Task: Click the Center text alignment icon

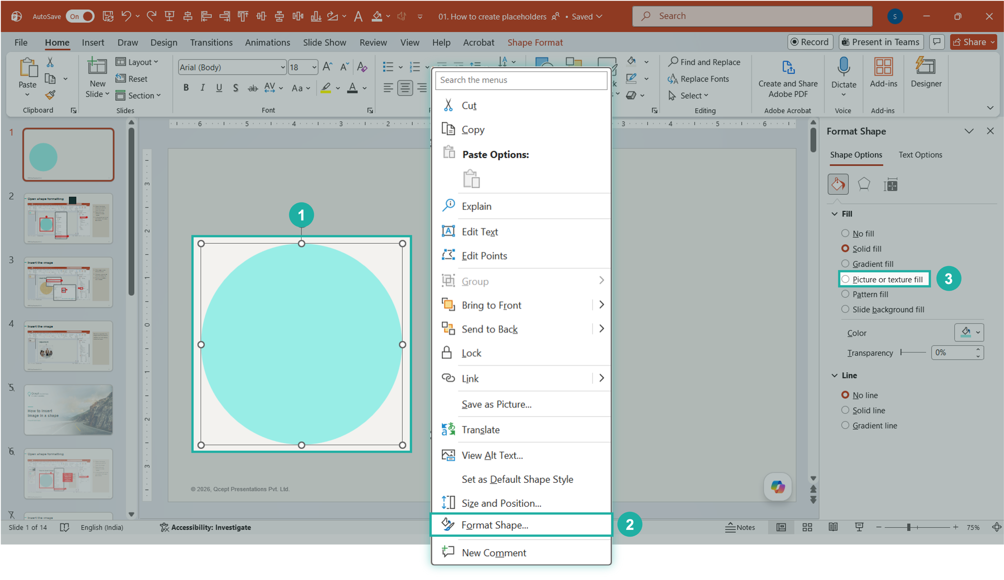Action: (x=405, y=88)
